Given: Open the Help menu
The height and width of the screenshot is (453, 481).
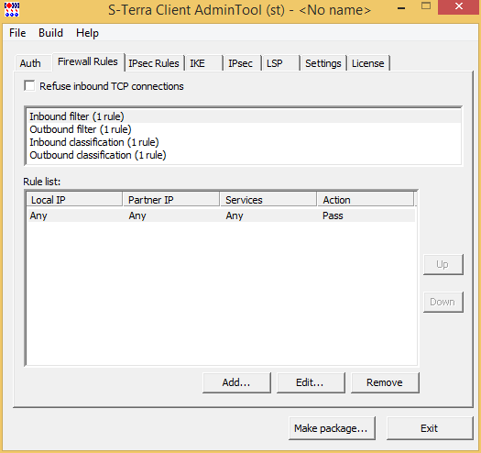Looking at the screenshot, I should point(87,33).
